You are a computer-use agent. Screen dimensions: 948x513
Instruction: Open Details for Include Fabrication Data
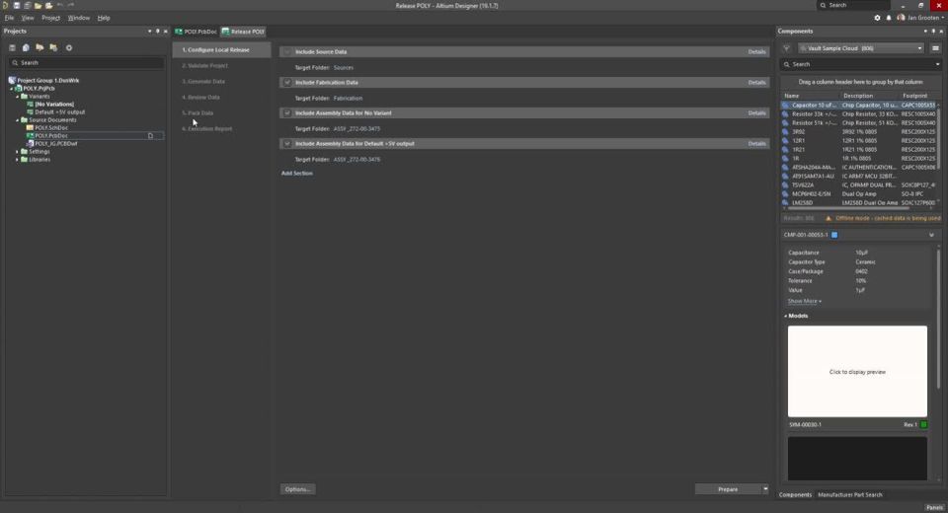757,82
